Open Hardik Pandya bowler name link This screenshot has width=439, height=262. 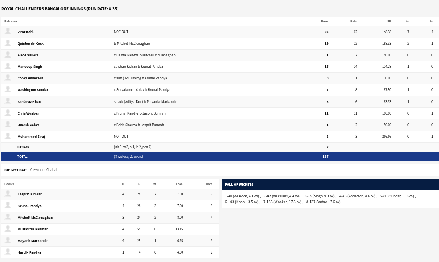[x=29, y=252]
